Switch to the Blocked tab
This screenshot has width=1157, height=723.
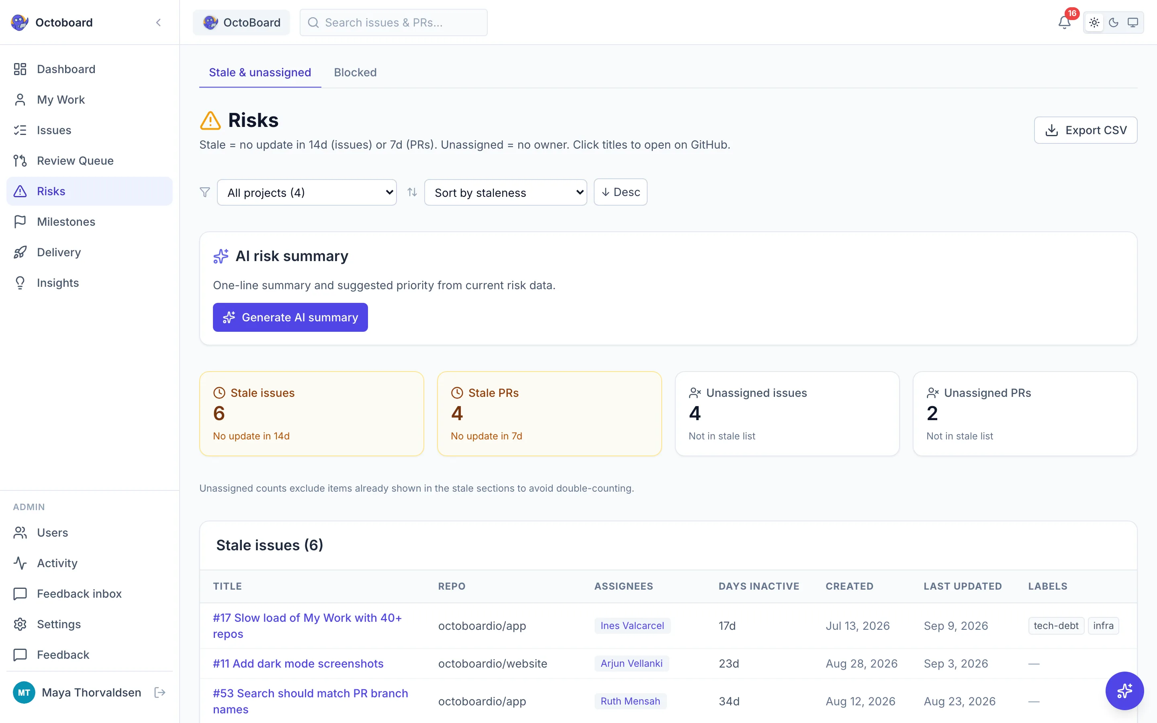pos(355,72)
